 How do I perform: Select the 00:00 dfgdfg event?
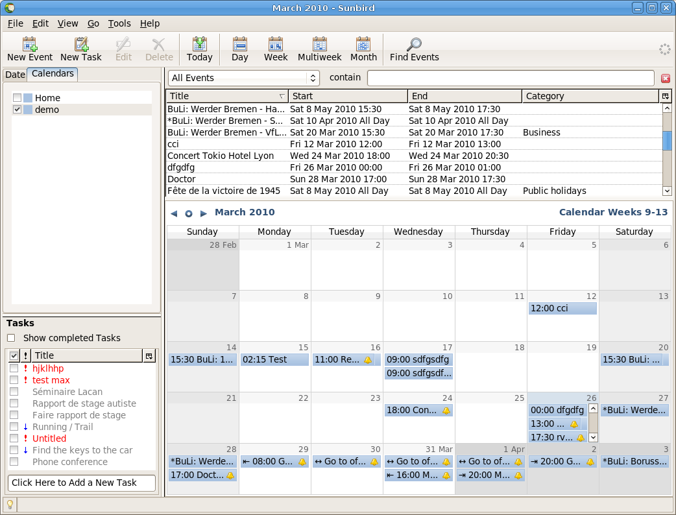click(x=557, y=411)
